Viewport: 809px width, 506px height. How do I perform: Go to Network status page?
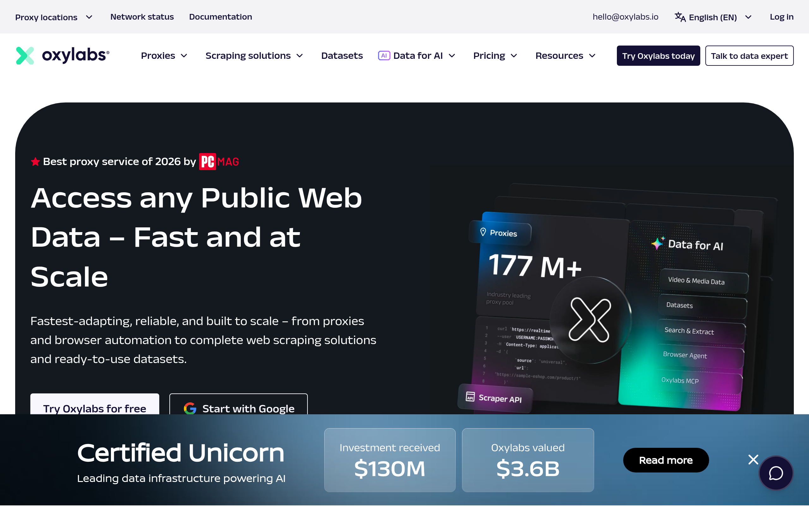point(142,17)
